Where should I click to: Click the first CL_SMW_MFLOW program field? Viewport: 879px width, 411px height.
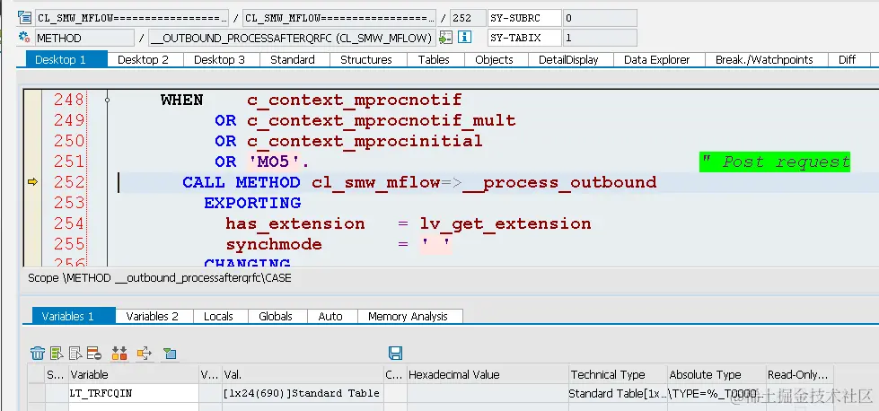pos(132,18)
